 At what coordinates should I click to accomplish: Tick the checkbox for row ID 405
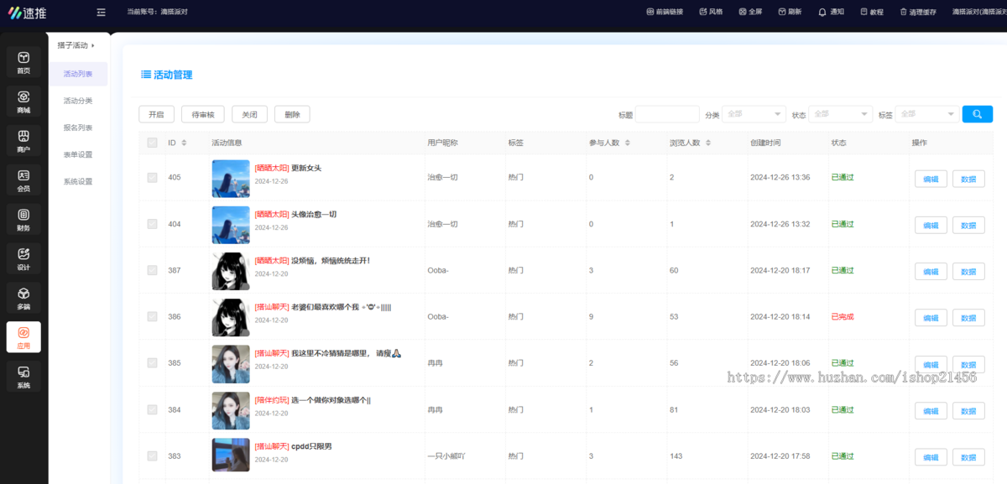pos(152,178)
